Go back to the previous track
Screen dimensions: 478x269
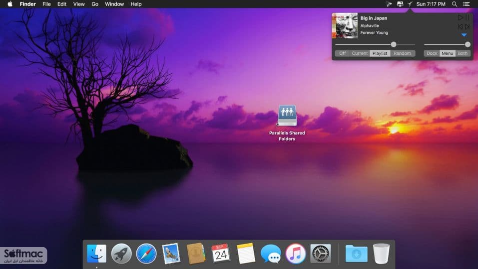(x=461, y=27)
